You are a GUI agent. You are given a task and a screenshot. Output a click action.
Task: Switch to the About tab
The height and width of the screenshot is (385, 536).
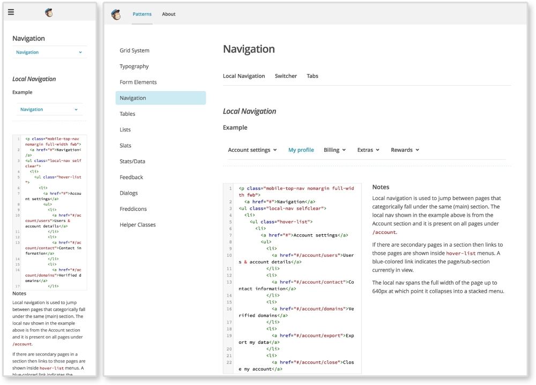(x=169, y=14)
